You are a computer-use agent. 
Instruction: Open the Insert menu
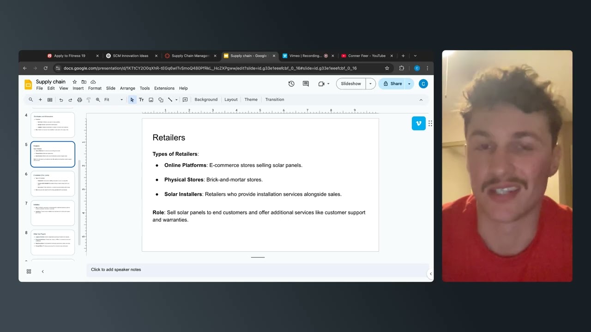coord(78,88)
